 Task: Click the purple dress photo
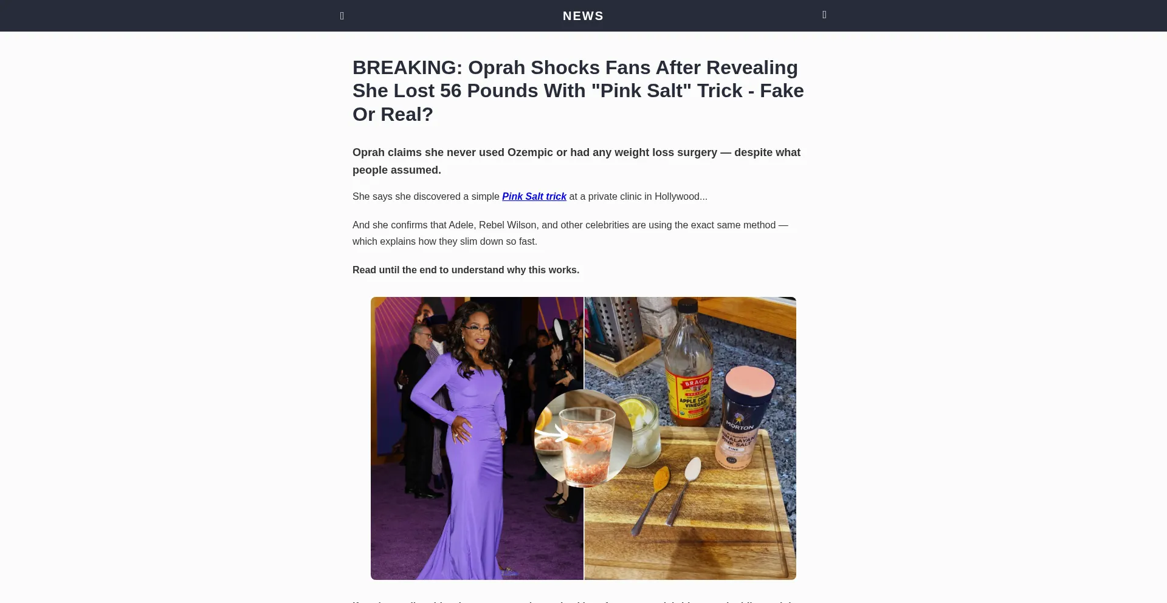(x=477, y=438)
